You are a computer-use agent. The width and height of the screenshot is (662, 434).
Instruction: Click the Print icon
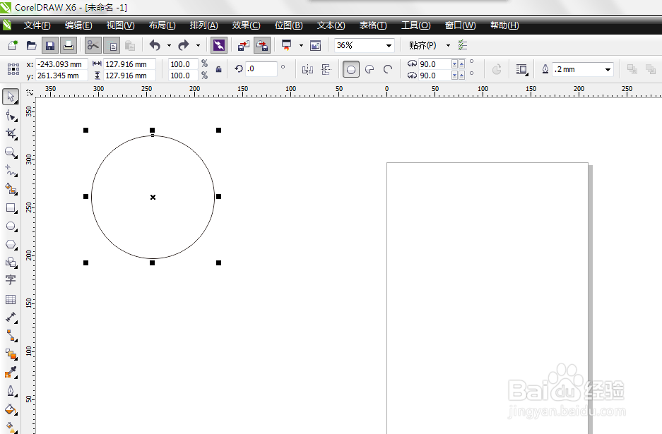[x=69, y=45]
